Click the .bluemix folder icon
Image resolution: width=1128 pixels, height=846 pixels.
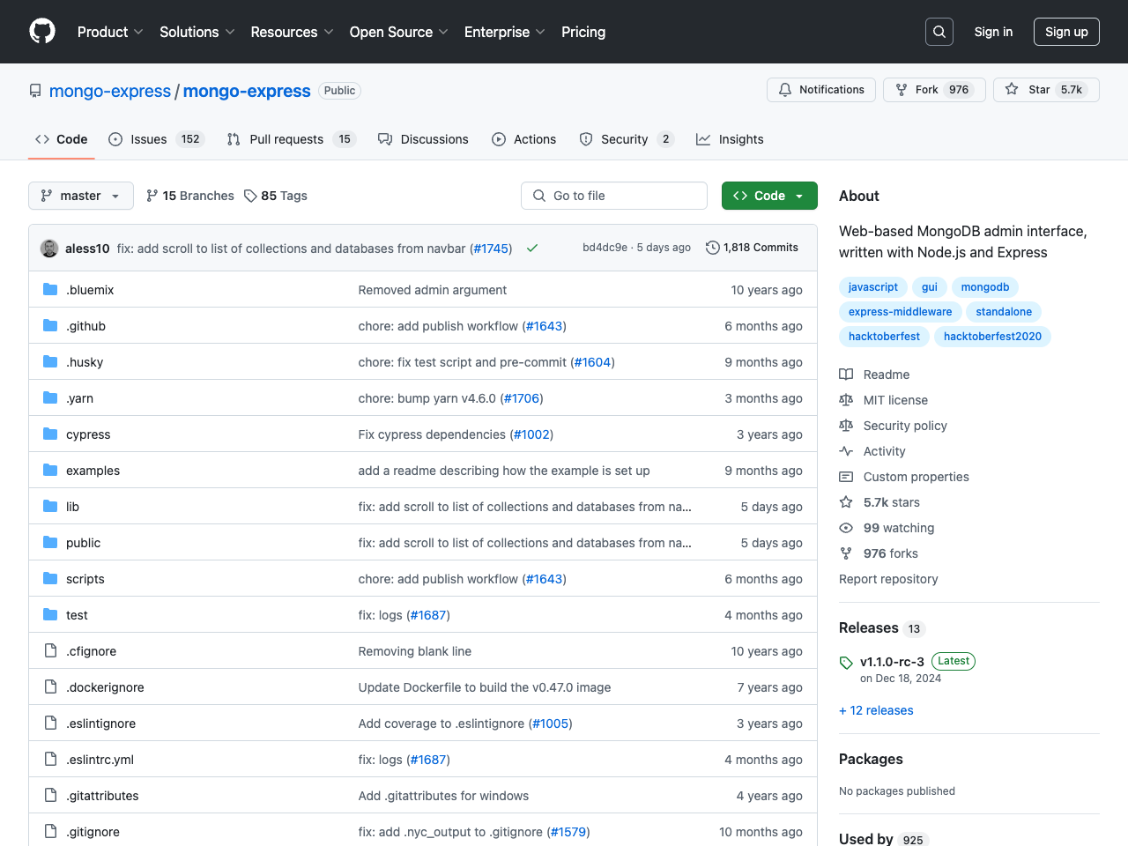click(50, 289)
